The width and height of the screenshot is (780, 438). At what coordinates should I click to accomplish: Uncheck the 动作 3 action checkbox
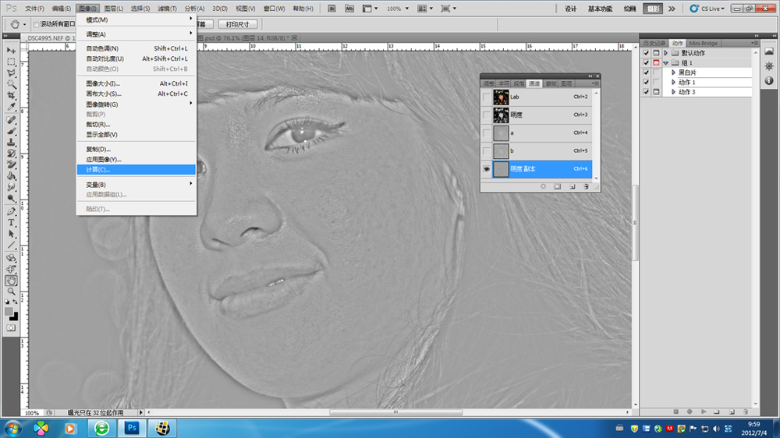[x=646, y=92]
